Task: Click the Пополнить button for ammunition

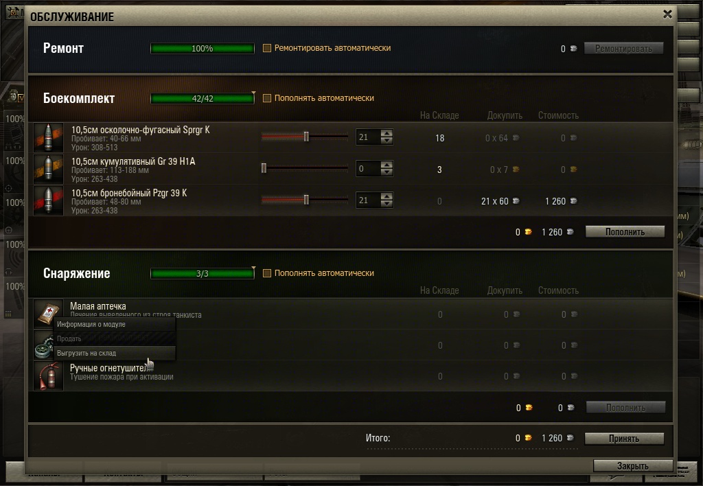Action: 625,232
